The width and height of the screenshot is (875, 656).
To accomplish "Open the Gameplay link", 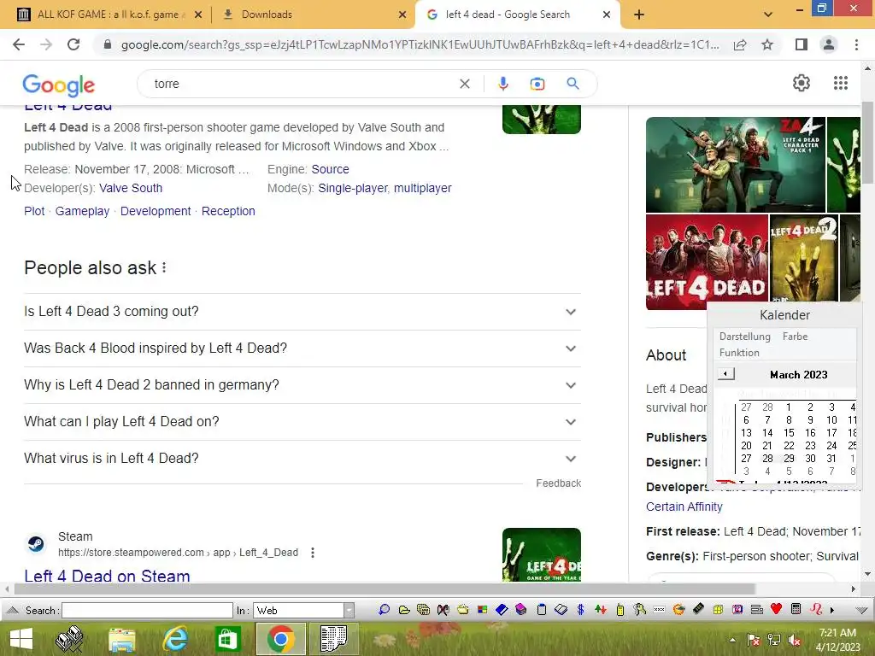I will coord(82,211).
